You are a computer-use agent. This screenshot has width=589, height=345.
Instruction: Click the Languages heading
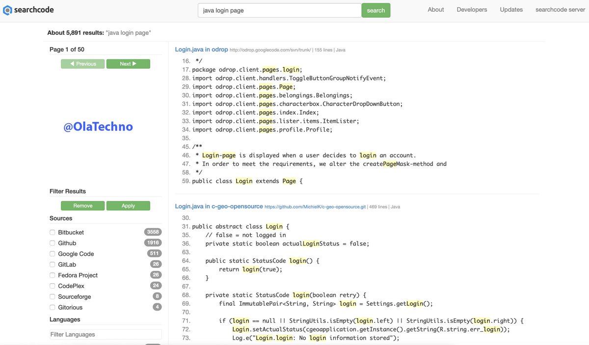65,319
